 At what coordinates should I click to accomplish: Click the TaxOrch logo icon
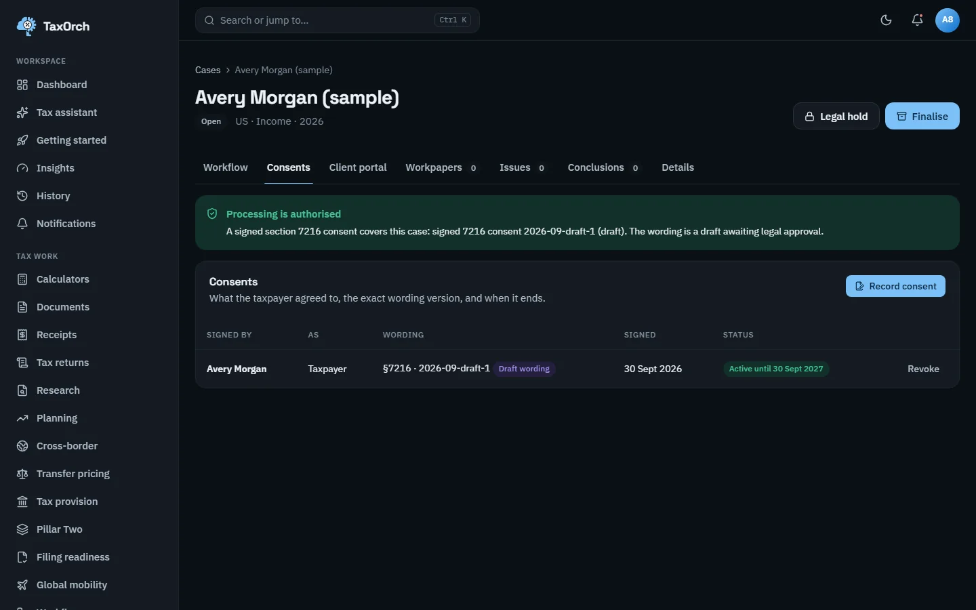[x=26, y=26]
